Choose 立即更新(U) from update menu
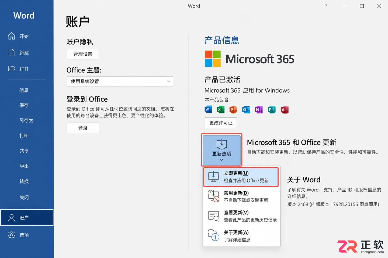This screenshot has height=258, width=388. coord(241,177)
